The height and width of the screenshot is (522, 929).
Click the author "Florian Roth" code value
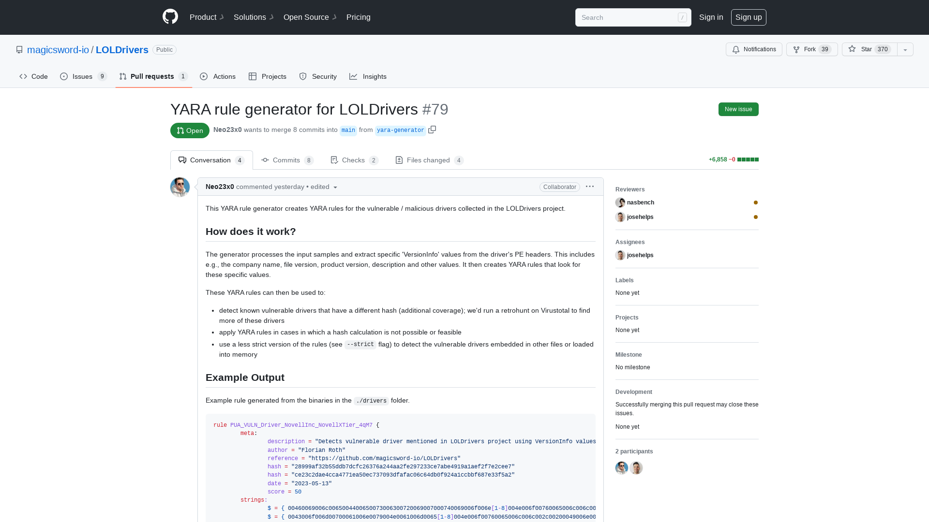(x=322, y=450)
